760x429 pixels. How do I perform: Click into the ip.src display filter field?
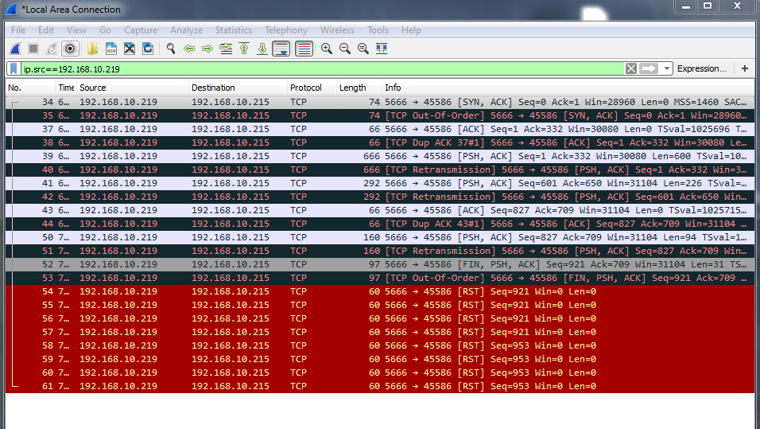[x=318, y=69]
